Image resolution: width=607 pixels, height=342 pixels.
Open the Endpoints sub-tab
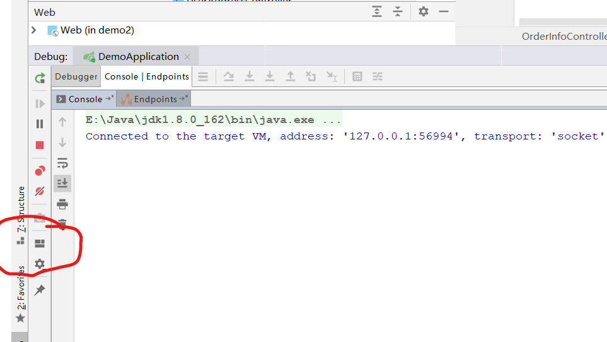[154, 99]
